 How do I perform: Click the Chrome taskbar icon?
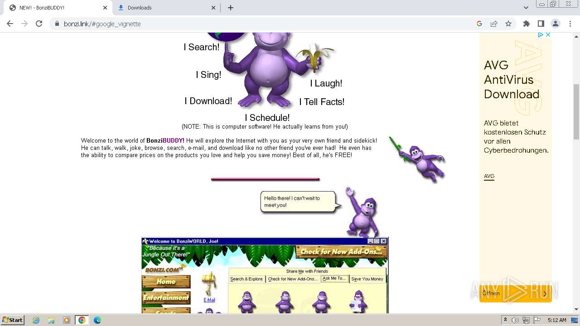pyautogui.click(x=82, y=320)
